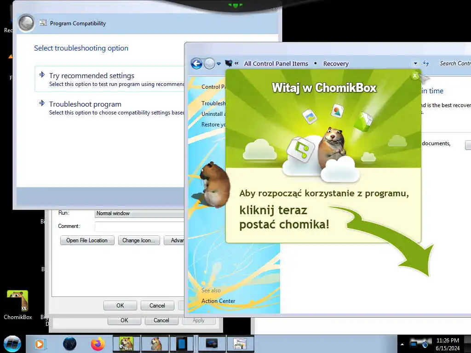
Task: Open the Run dropdown showing Normal window
Action: coord(140,213)
